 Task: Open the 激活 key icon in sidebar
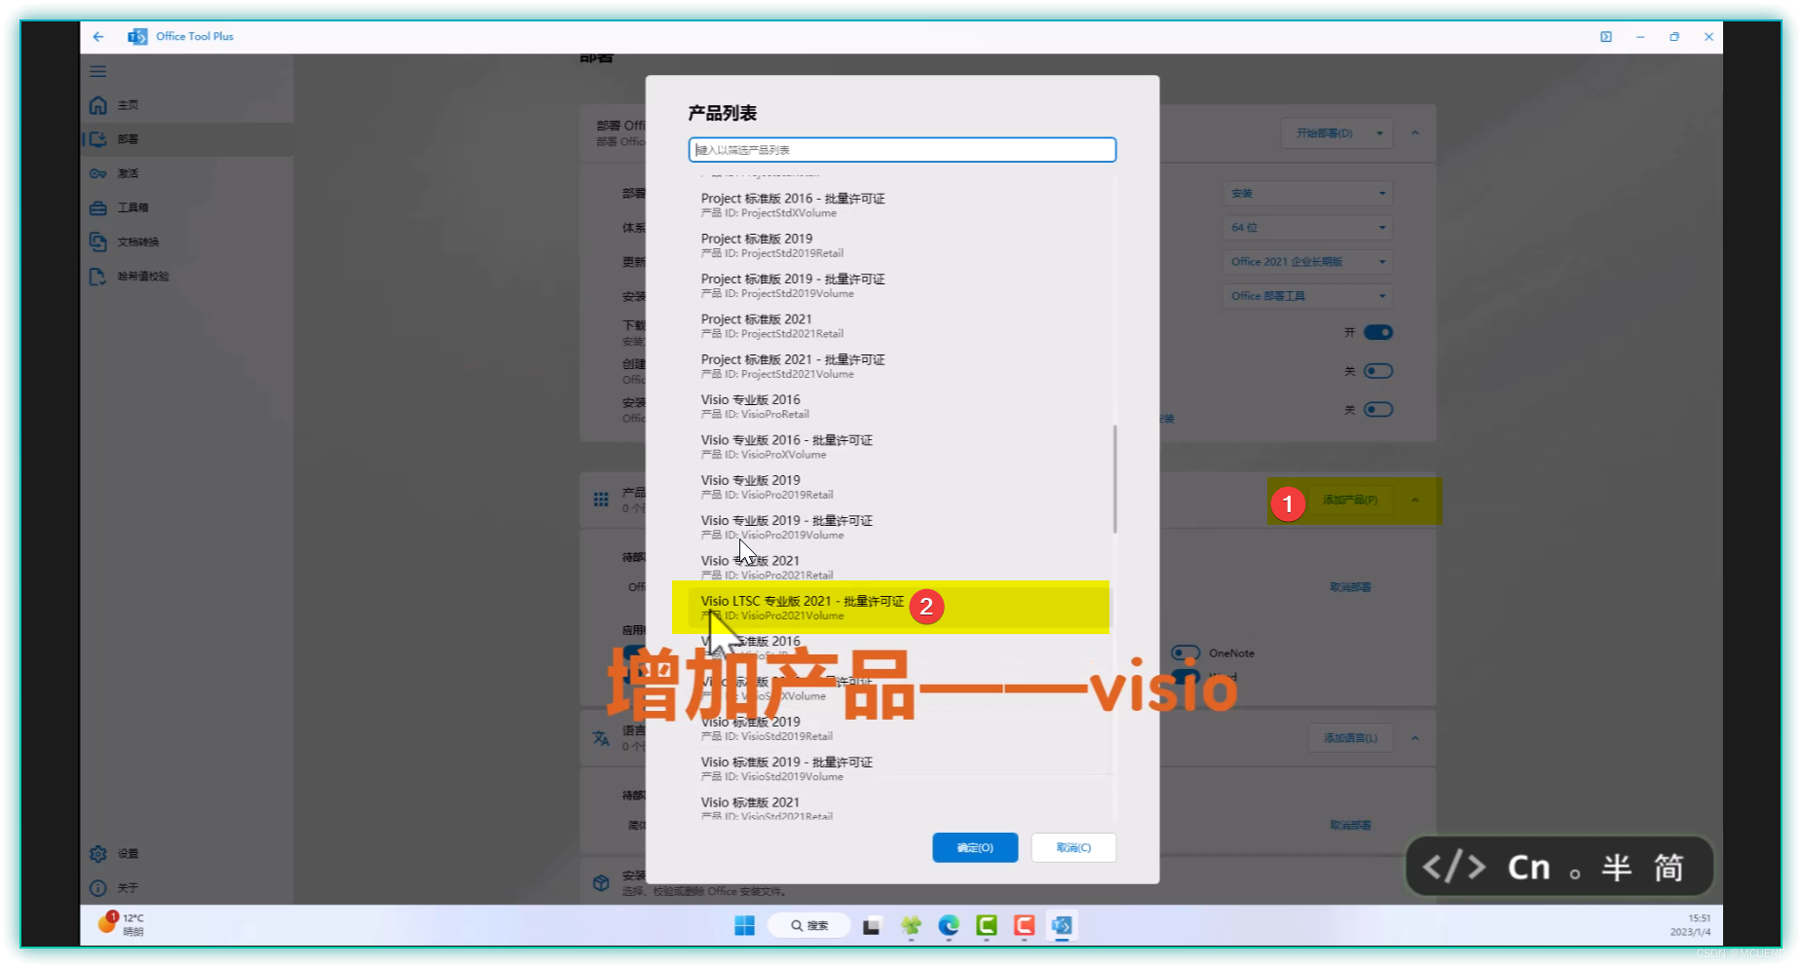coord(98,173)
